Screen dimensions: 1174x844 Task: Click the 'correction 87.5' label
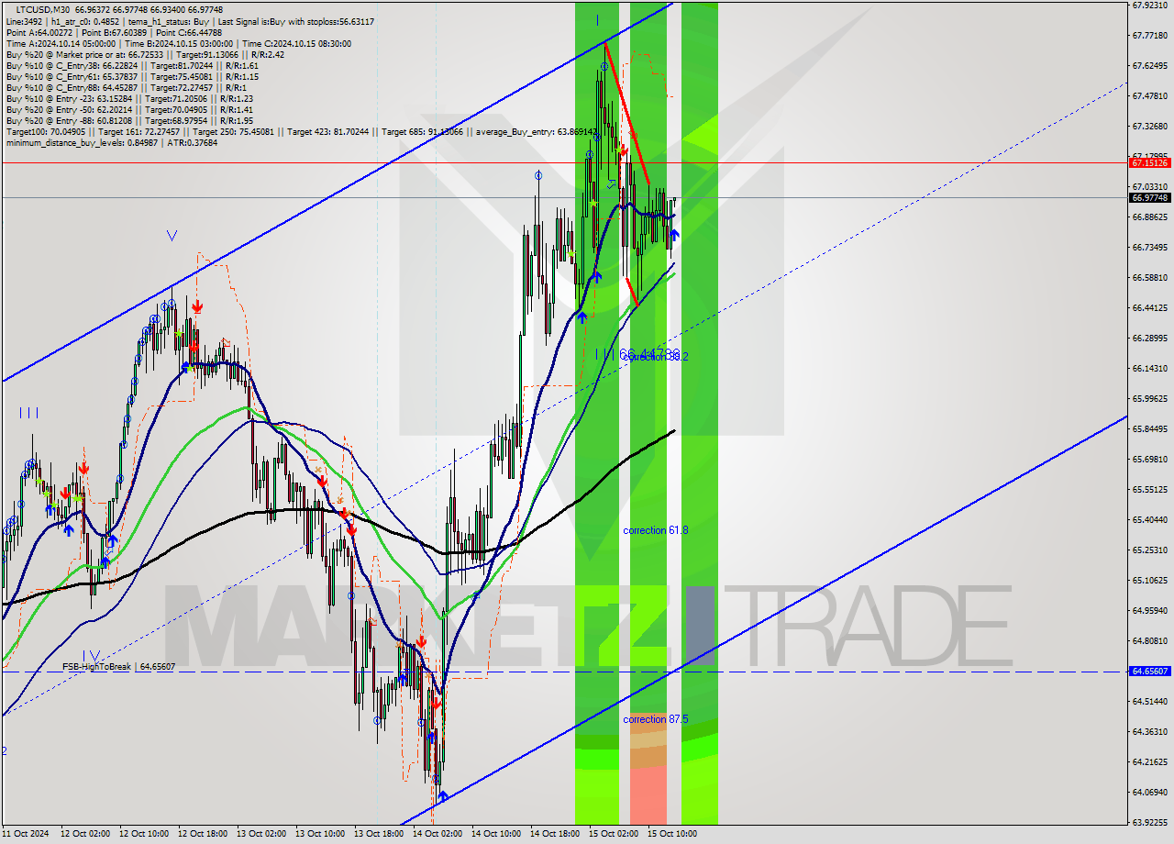[655, 719]
